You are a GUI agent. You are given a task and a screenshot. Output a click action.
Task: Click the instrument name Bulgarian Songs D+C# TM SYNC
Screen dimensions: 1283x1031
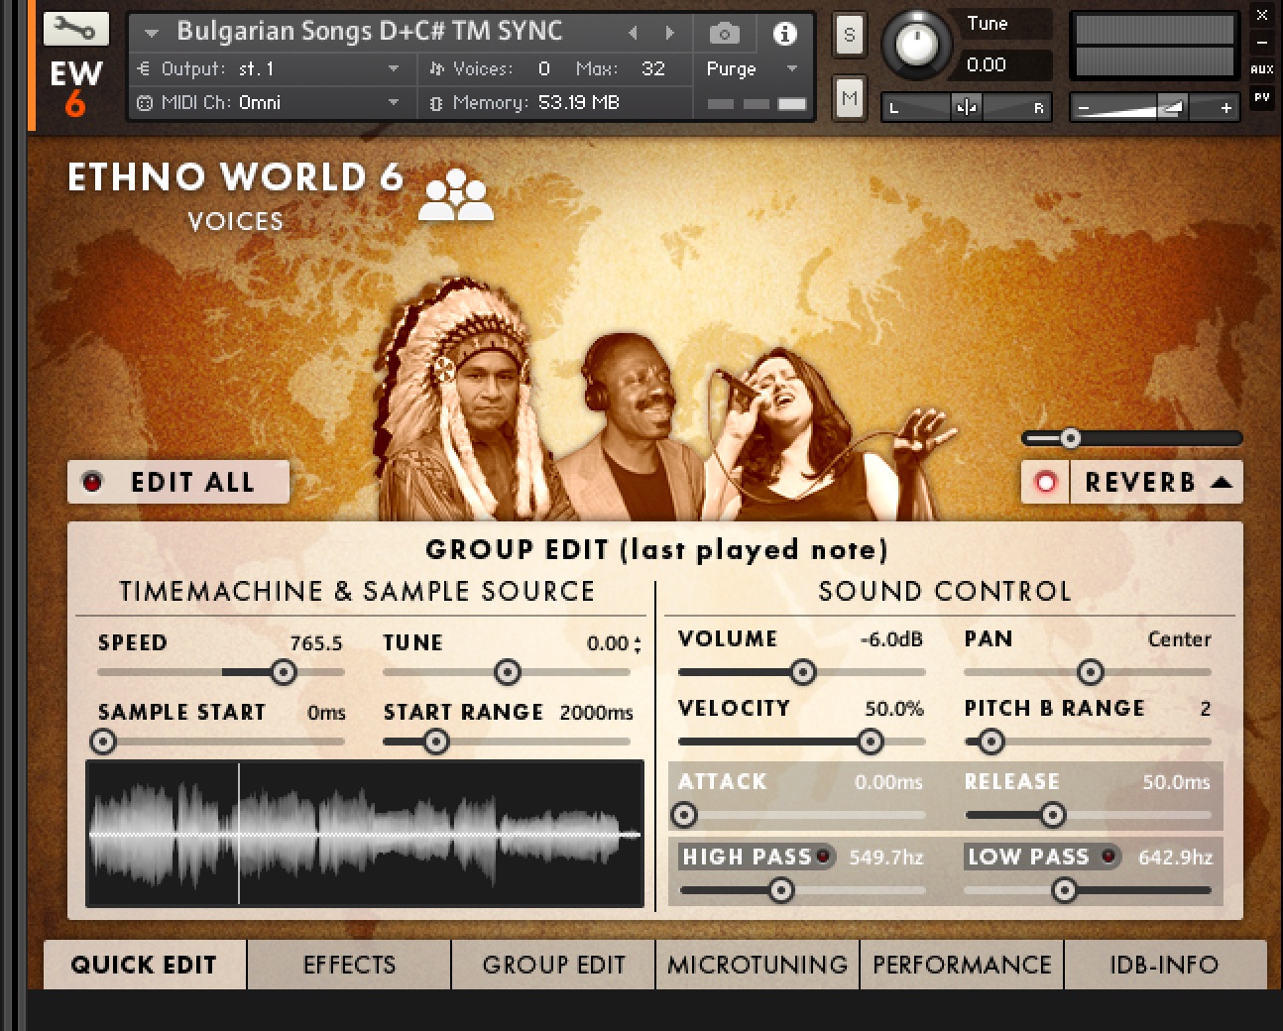pos(369,32)
